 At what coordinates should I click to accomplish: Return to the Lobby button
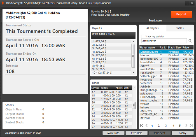(x=183, y=133)
